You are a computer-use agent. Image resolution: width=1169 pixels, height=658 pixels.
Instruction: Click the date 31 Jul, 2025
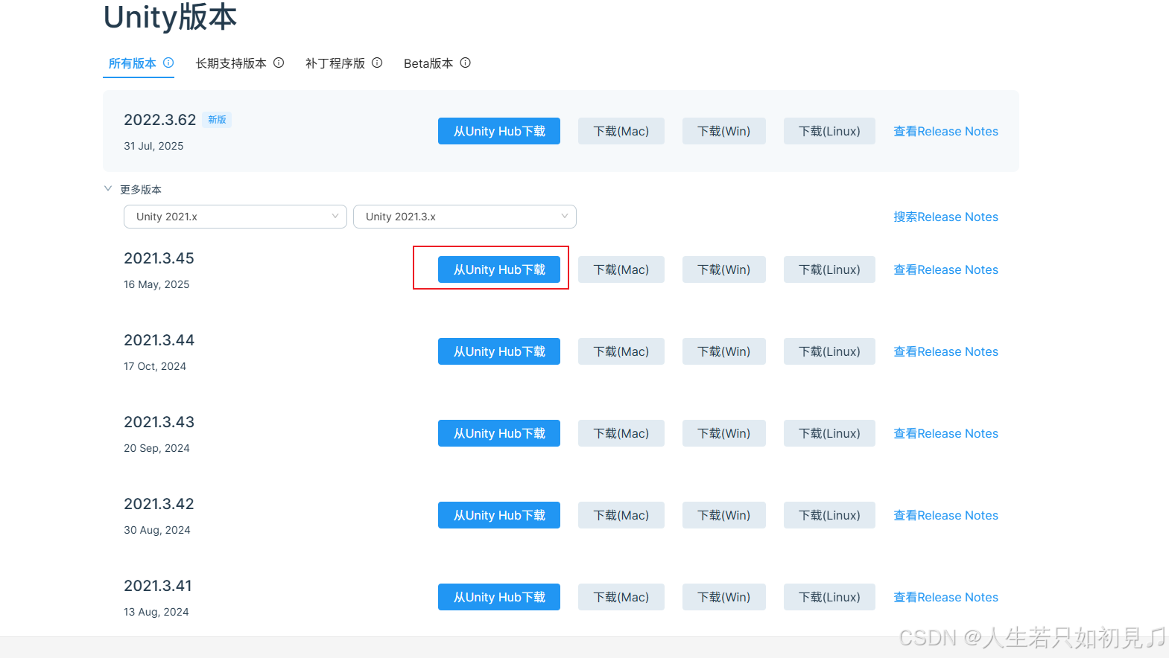[x=153, y=146]
